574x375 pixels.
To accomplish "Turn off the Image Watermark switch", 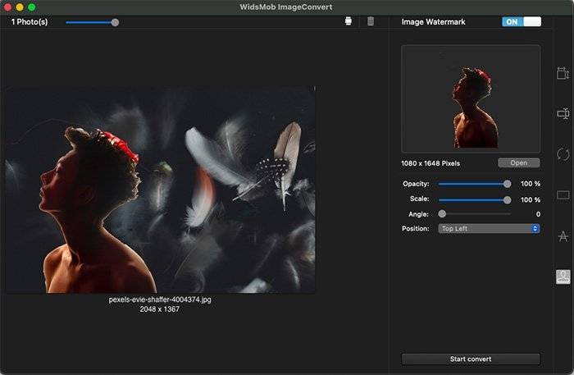I will click(522, 22).
